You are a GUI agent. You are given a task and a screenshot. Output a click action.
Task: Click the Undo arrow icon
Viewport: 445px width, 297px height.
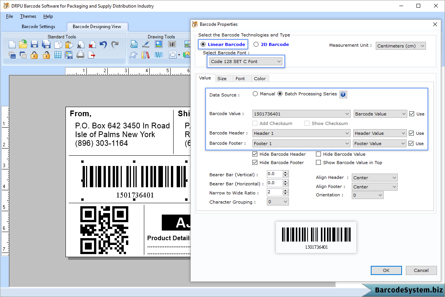tap(103, 44)
